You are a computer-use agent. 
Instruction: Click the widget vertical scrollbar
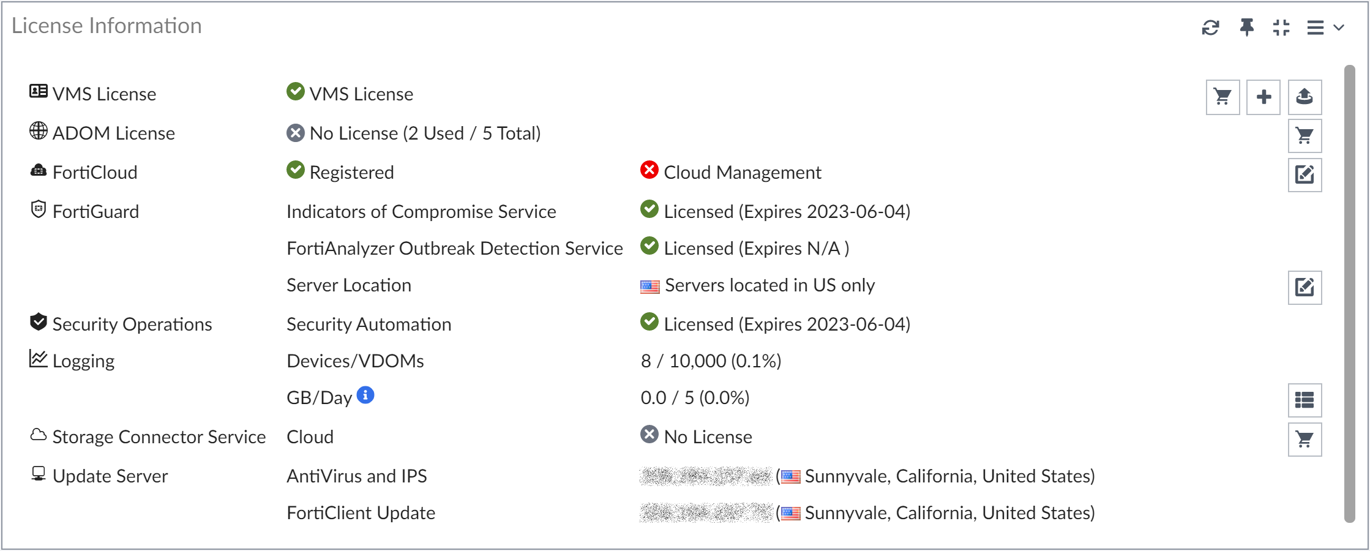click(1349, 294)
